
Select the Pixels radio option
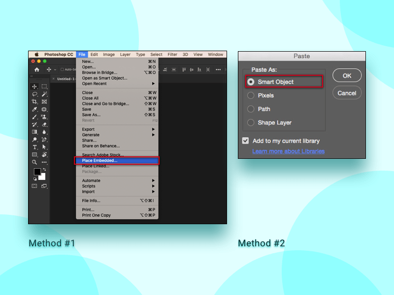tap(251, 95)
